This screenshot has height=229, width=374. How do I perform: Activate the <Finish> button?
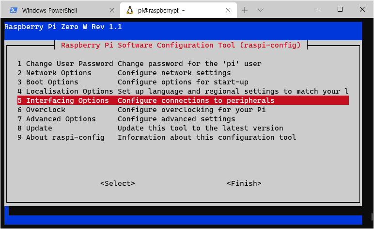tap(244, 183)
